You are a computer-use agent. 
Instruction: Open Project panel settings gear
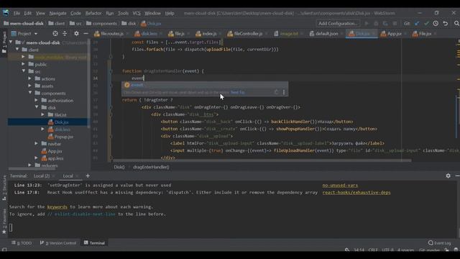76,34
